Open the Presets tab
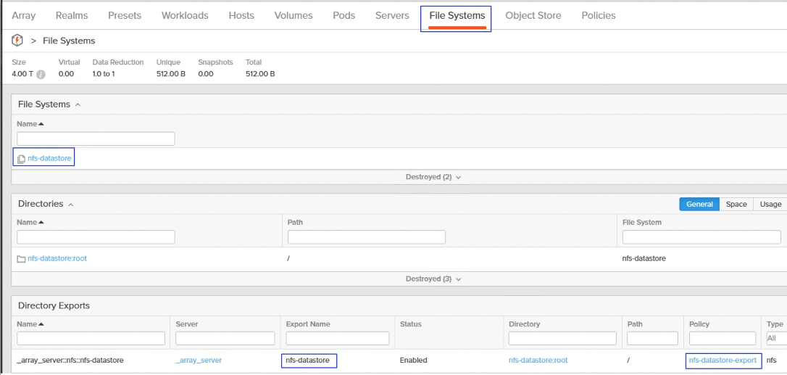Screen dimensions: 787x375 [x=125, y=15]
